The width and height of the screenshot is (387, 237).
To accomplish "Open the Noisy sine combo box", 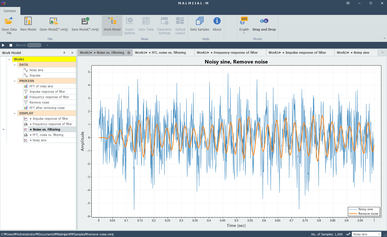I will tap(367, 234).
